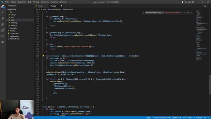Screen dimensions: 211x119
Task: Open Run and Debug view
Action: [3, 24]
